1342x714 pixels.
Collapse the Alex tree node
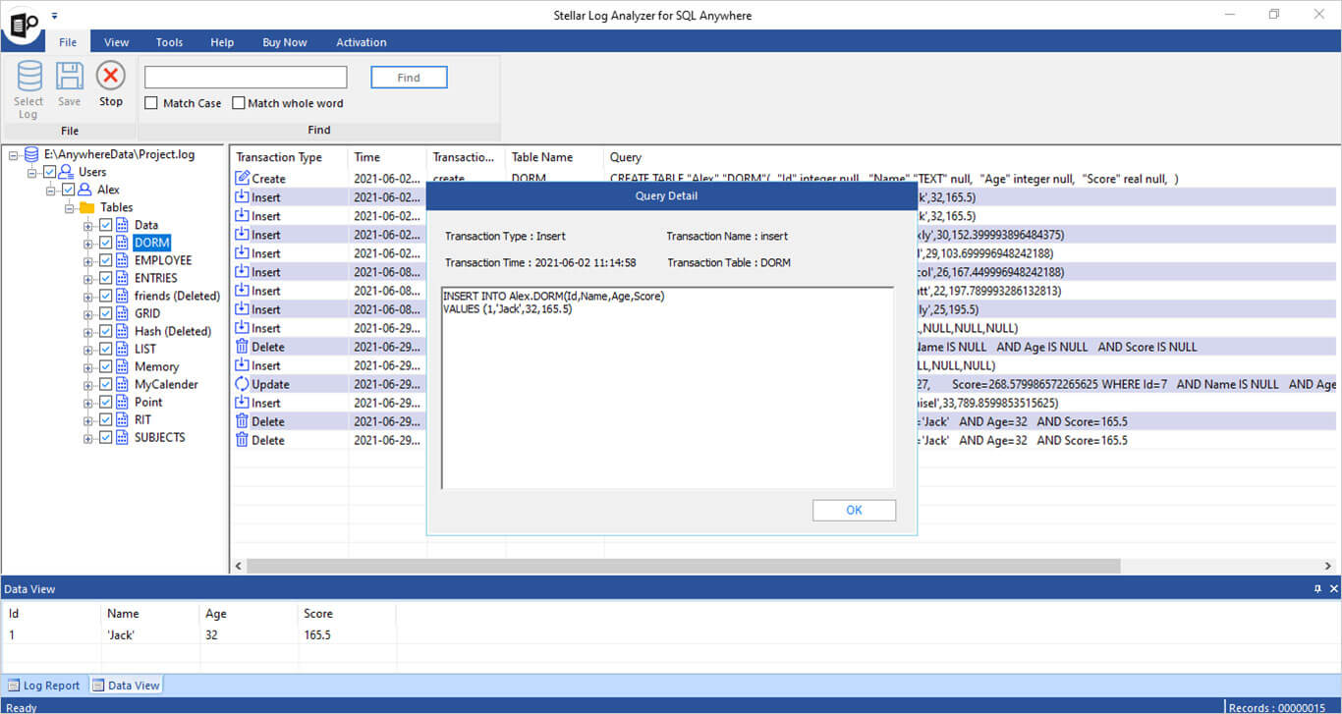point(51,190)
